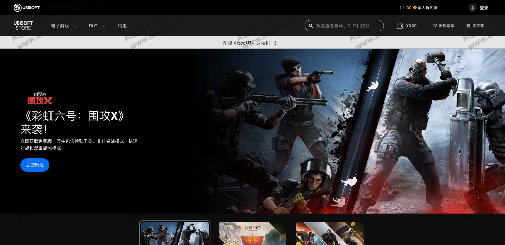Click the 立即游戏 blue button
The height and width of the screenshot is (245, 505).
(35, 165)
